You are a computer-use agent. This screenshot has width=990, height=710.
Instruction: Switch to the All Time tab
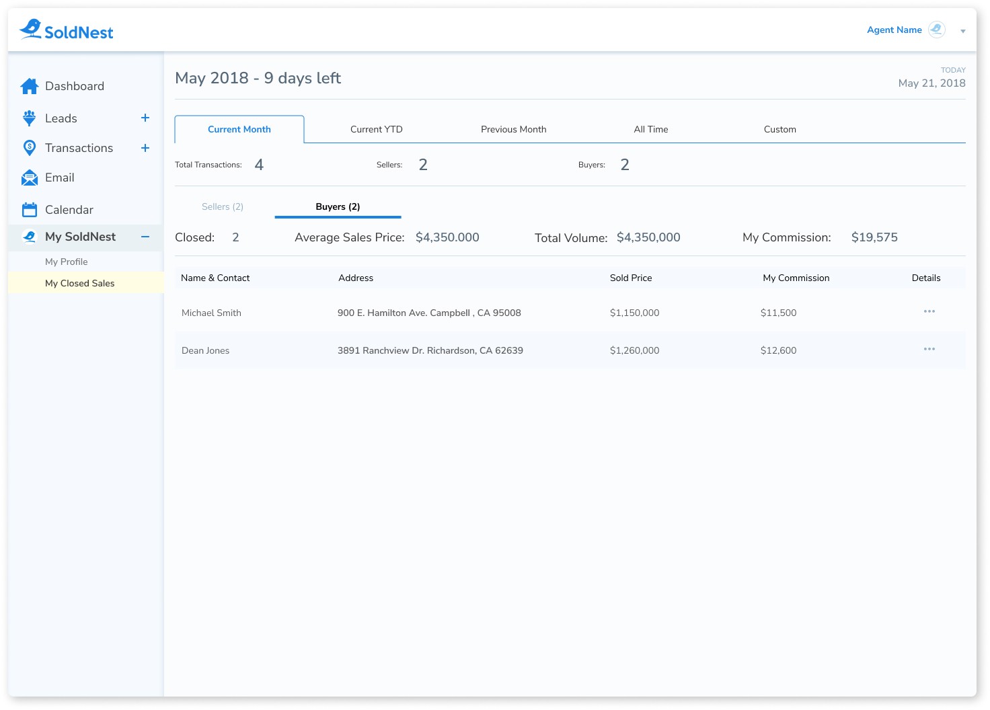tap(651, 129)
